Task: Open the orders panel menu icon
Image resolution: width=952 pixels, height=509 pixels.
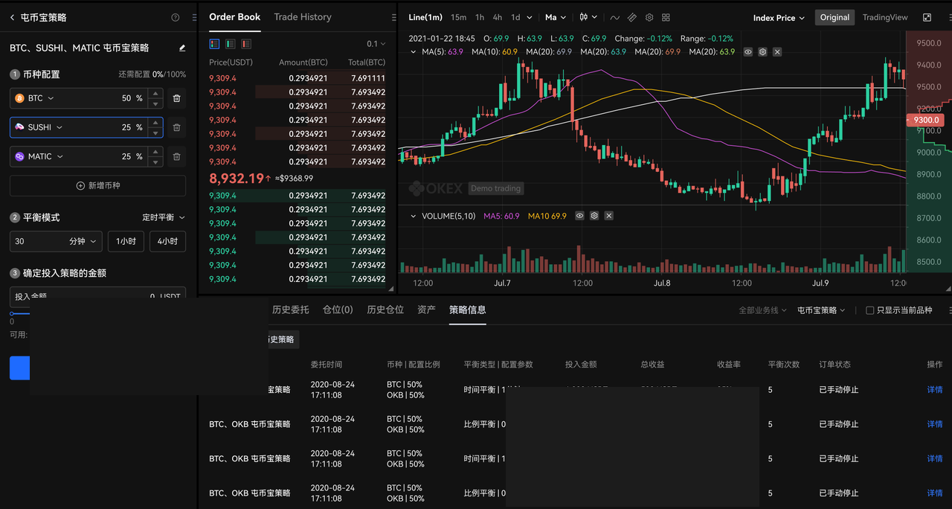Action: pos(950,310)
